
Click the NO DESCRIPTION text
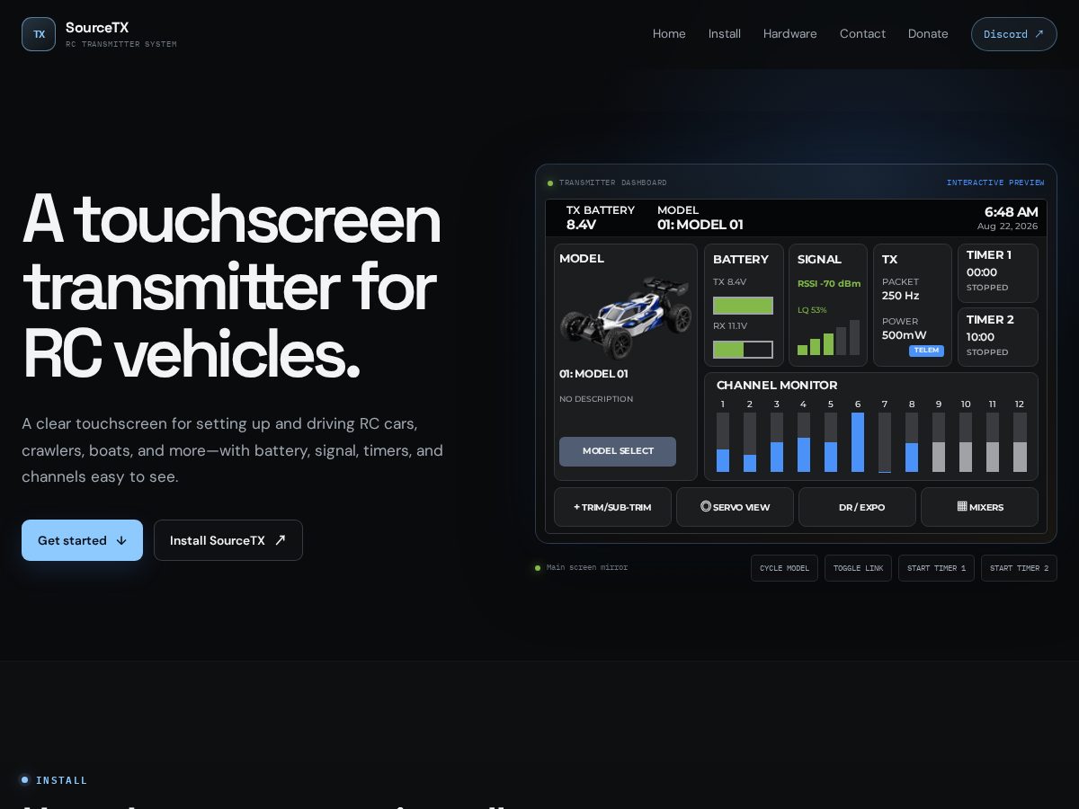[x=596, y=399]
